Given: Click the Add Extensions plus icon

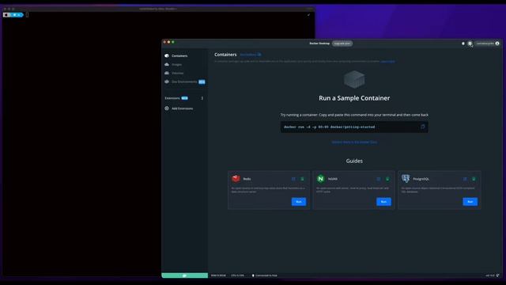Looking at the screenshot, I should [x=167, y=108].
